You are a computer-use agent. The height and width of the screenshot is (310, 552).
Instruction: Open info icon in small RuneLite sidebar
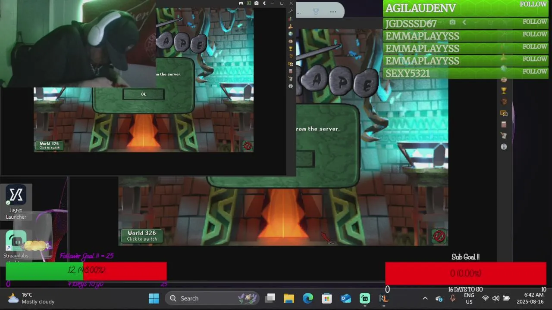[291, 86]
